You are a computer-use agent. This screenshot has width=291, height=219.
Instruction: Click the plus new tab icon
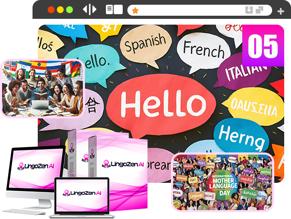[x=281, y=11]
